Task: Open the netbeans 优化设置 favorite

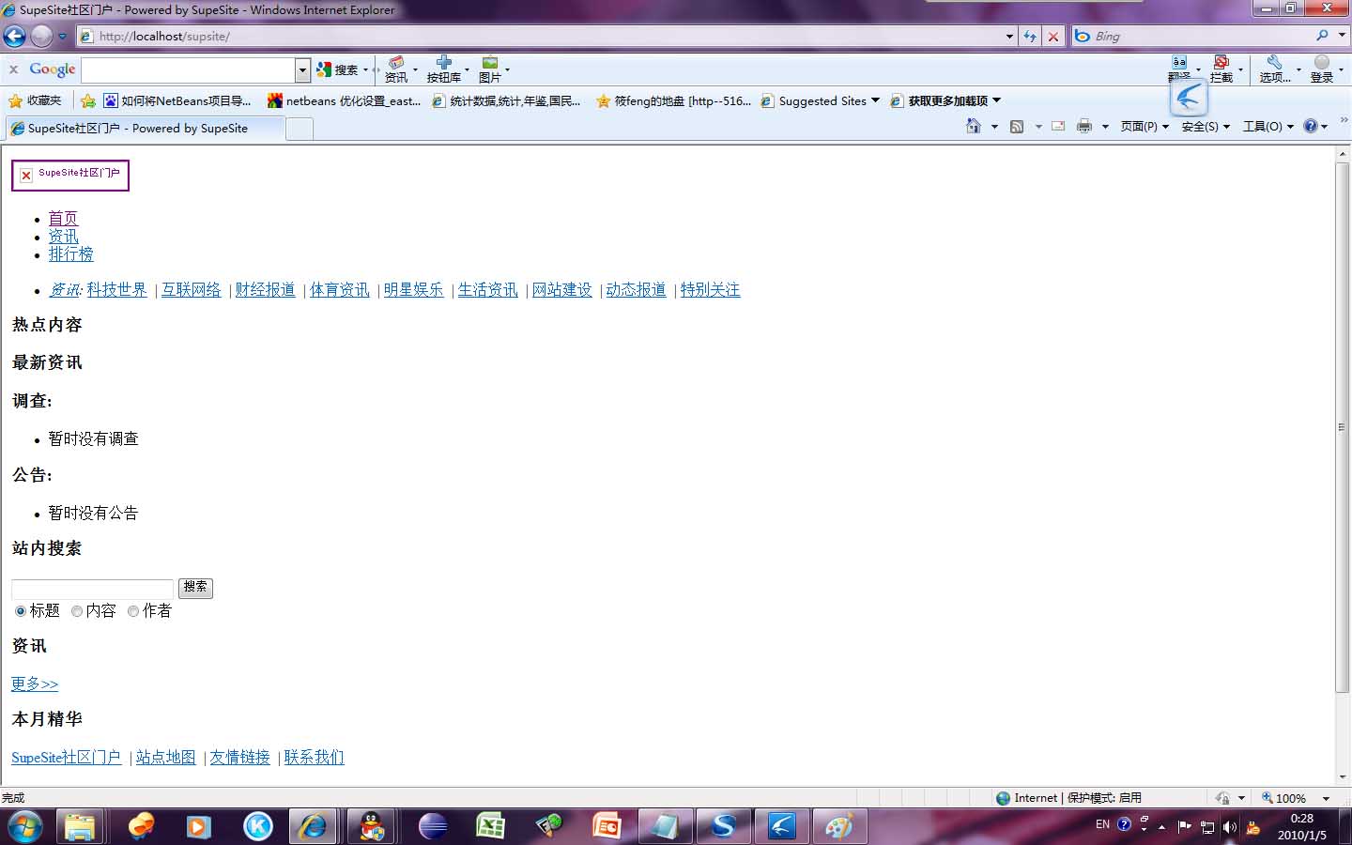Action: point(344,100)
